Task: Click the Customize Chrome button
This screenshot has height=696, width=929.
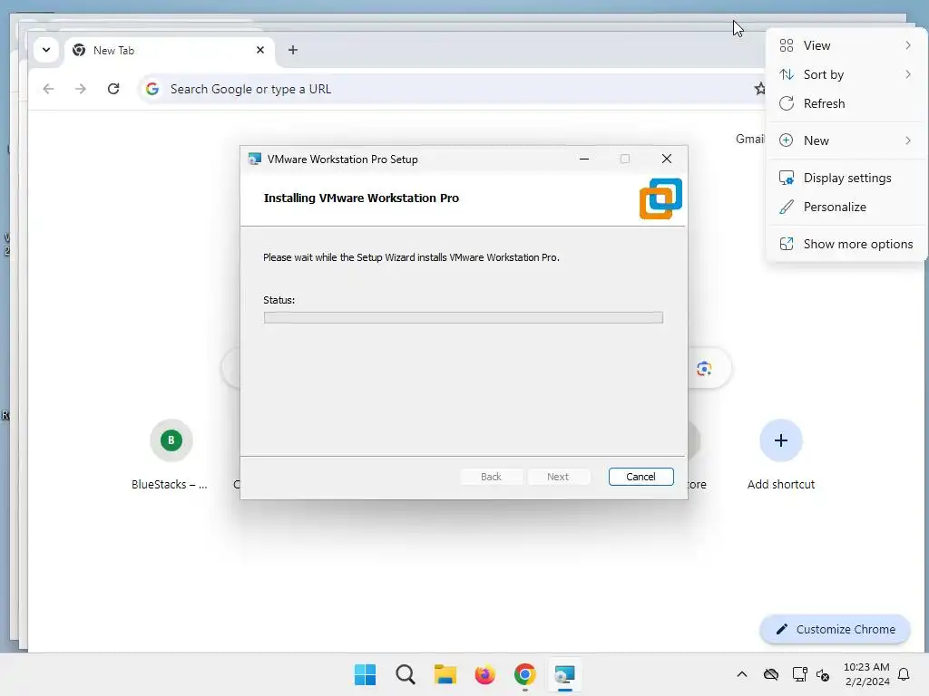Action: click(x=835, y=629)
